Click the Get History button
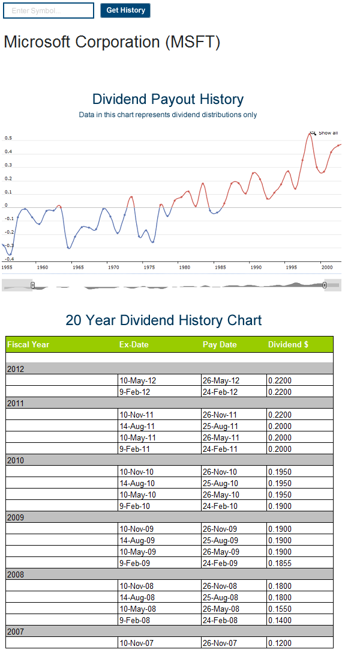Viewport: 345px width, 661px height. (x=125, y=11)
